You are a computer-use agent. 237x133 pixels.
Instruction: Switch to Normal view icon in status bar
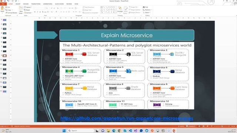click(199, 126)
